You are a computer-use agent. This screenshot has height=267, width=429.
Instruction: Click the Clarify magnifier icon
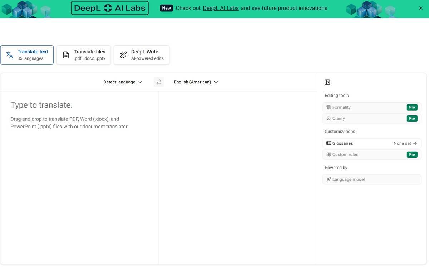[329, 118]
